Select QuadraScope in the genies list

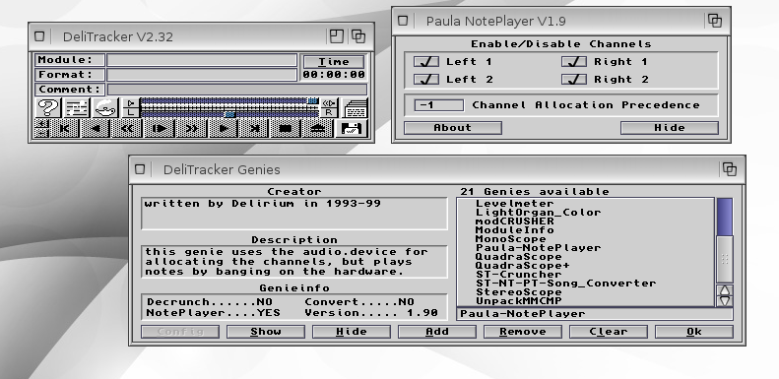tap(585, 257)
